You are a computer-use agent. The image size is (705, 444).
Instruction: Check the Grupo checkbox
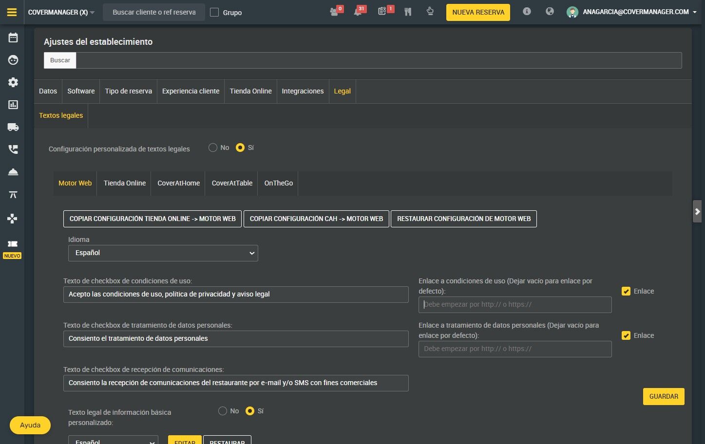point(214,12)
